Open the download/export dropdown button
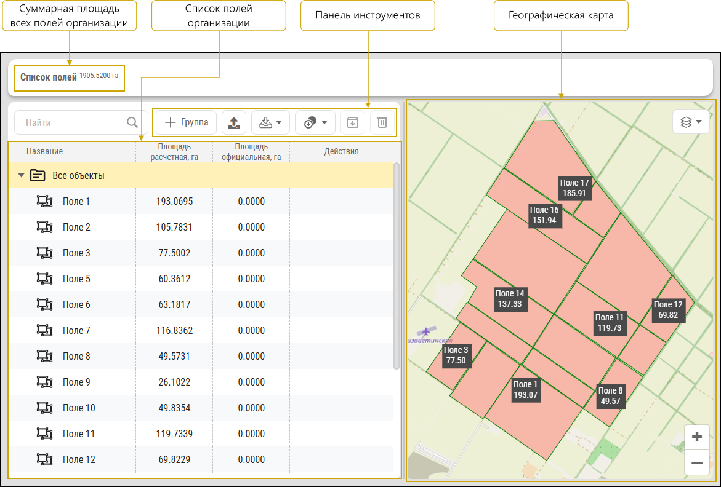Image resolution: width=721 pixels, height=487 pixels. pos(270,122)
